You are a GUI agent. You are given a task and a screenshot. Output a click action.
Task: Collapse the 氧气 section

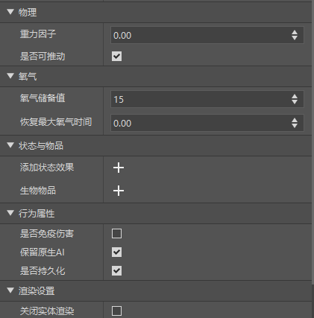tap(10, 76)
